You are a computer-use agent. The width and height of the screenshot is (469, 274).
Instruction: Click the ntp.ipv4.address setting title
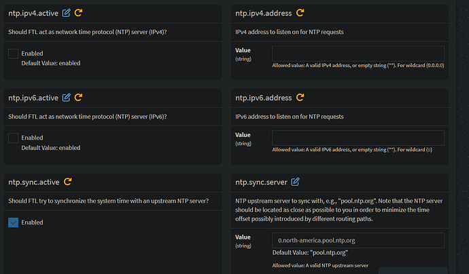tap(263, 13)
